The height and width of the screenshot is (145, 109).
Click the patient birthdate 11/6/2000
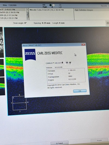[13, 5]
